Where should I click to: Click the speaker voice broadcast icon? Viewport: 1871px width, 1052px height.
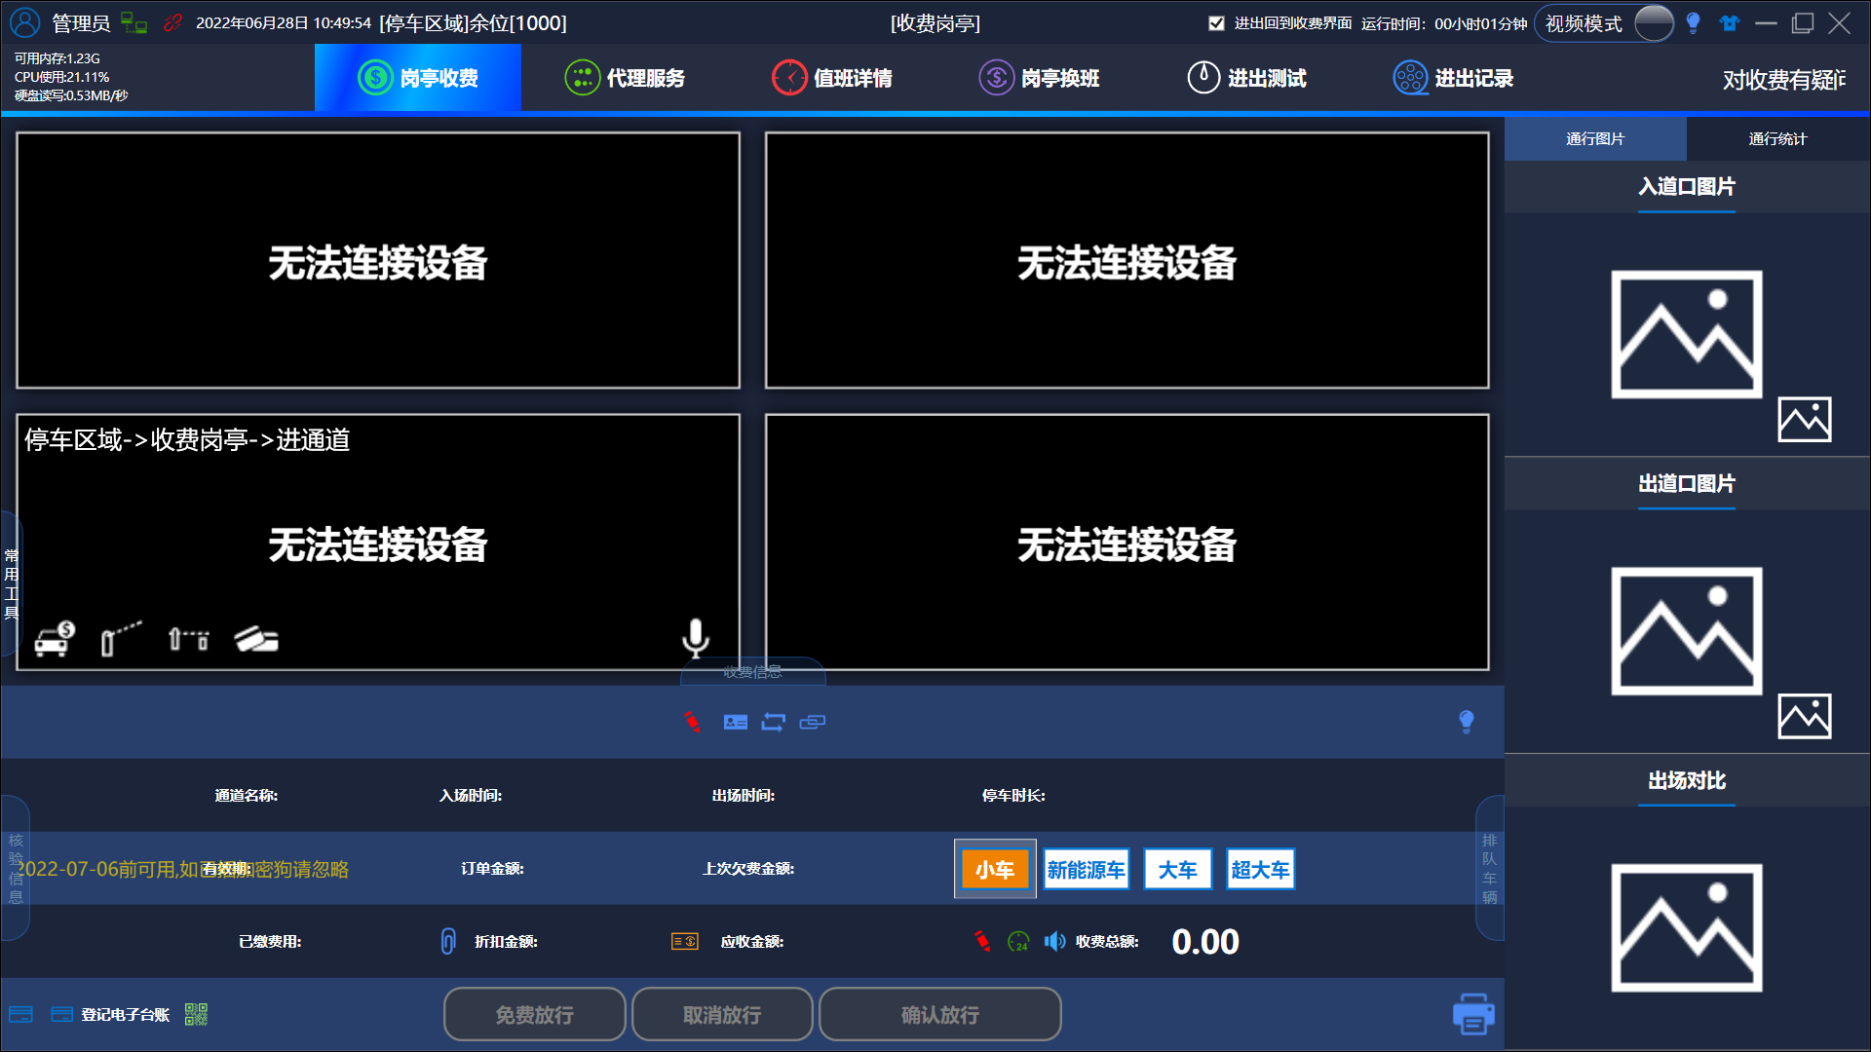1054,941
